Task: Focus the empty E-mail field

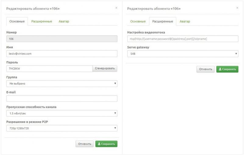Action: (x=62, y=98)
